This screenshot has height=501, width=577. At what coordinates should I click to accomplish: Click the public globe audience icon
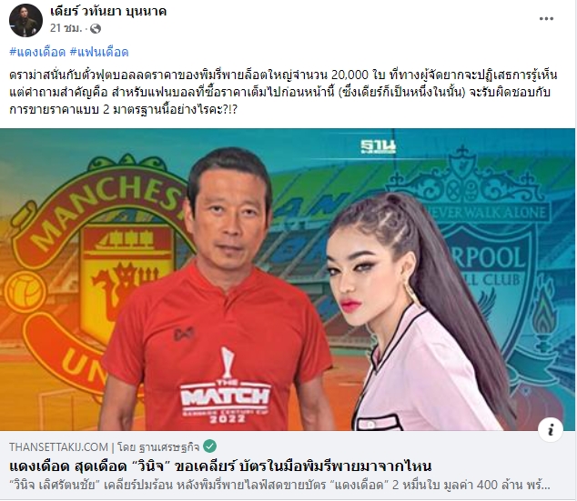[96, 28]
